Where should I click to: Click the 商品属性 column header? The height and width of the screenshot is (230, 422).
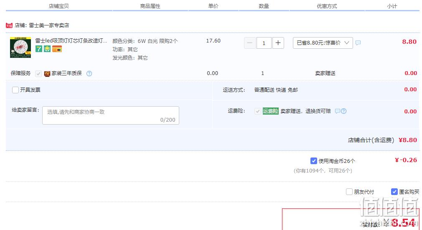pos(150,6)
